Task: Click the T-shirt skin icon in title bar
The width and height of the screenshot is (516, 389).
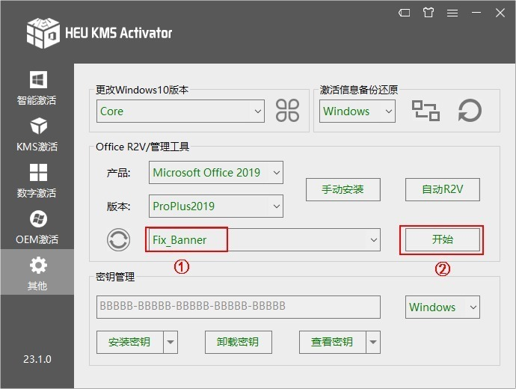Action: [x=428, y=12]
